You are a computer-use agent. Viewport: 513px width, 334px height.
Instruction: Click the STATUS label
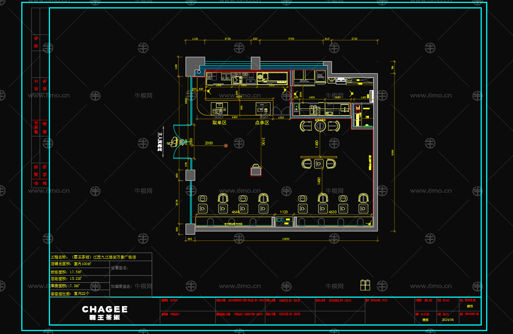pos(425,314)
